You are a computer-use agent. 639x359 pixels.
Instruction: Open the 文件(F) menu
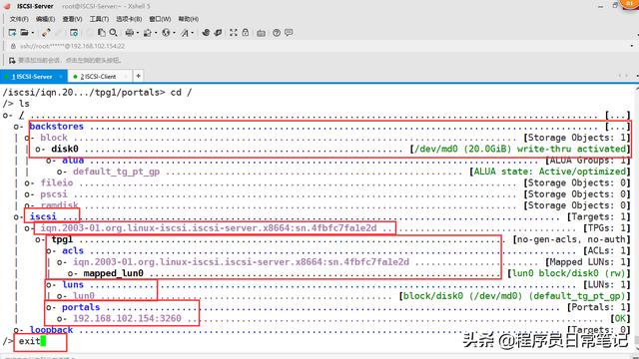point(19,19)
